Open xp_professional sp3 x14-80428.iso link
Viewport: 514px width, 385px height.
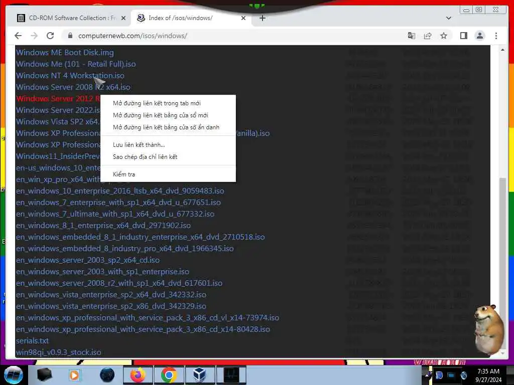coord(143,329)
